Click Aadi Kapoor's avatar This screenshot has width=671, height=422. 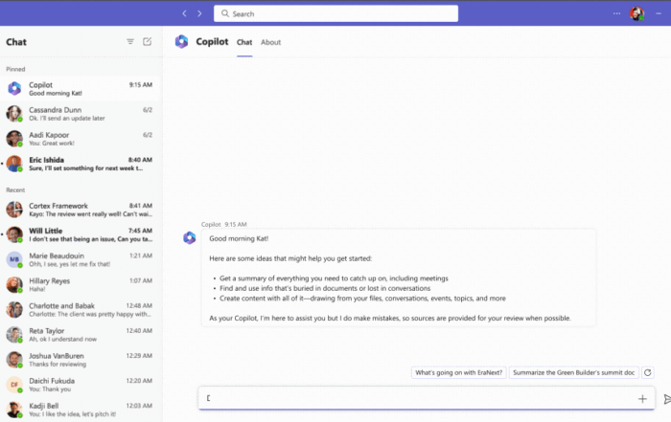(x=14, y=139)
